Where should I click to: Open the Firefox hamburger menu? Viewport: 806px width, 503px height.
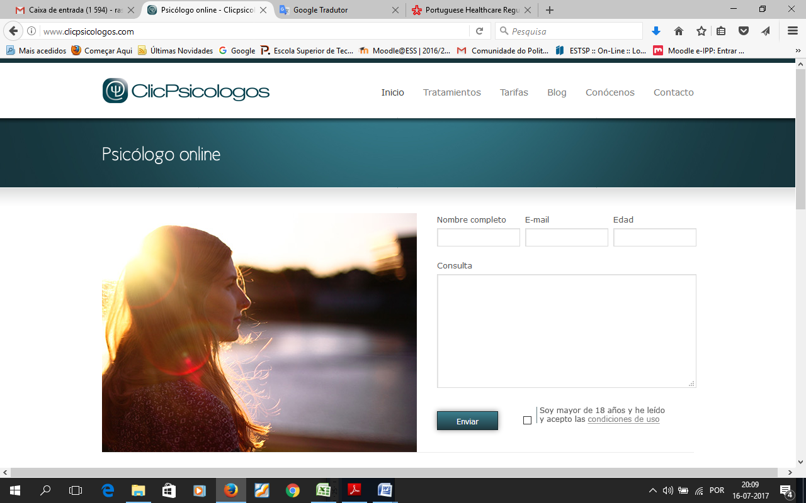(x=793, y=31)
